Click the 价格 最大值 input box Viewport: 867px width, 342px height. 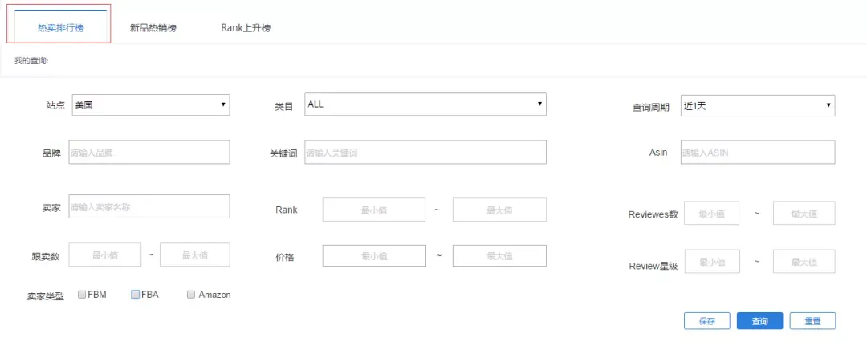click(499, 255)
